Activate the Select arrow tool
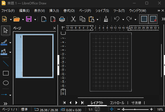 click(x=6, y=31)
